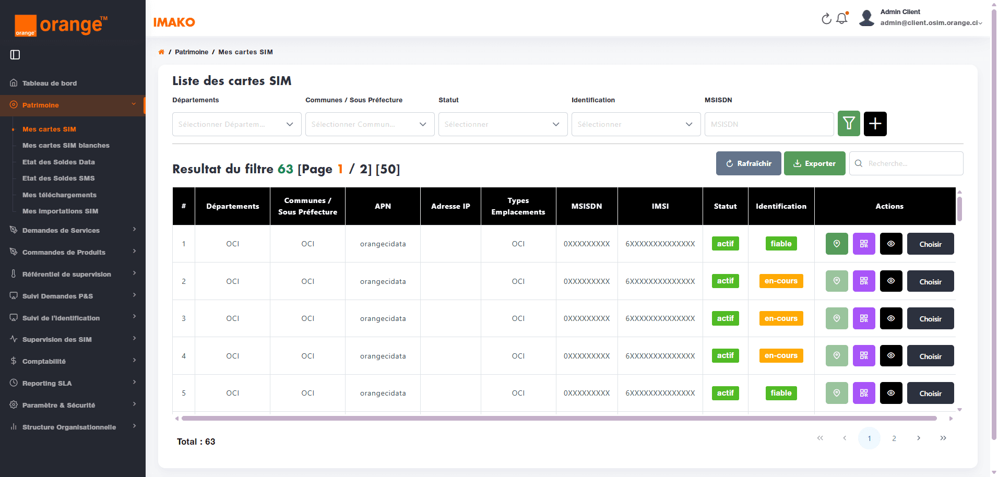Jump to first page double arrow
Screen dimensions: 998x477
(820, 438)
